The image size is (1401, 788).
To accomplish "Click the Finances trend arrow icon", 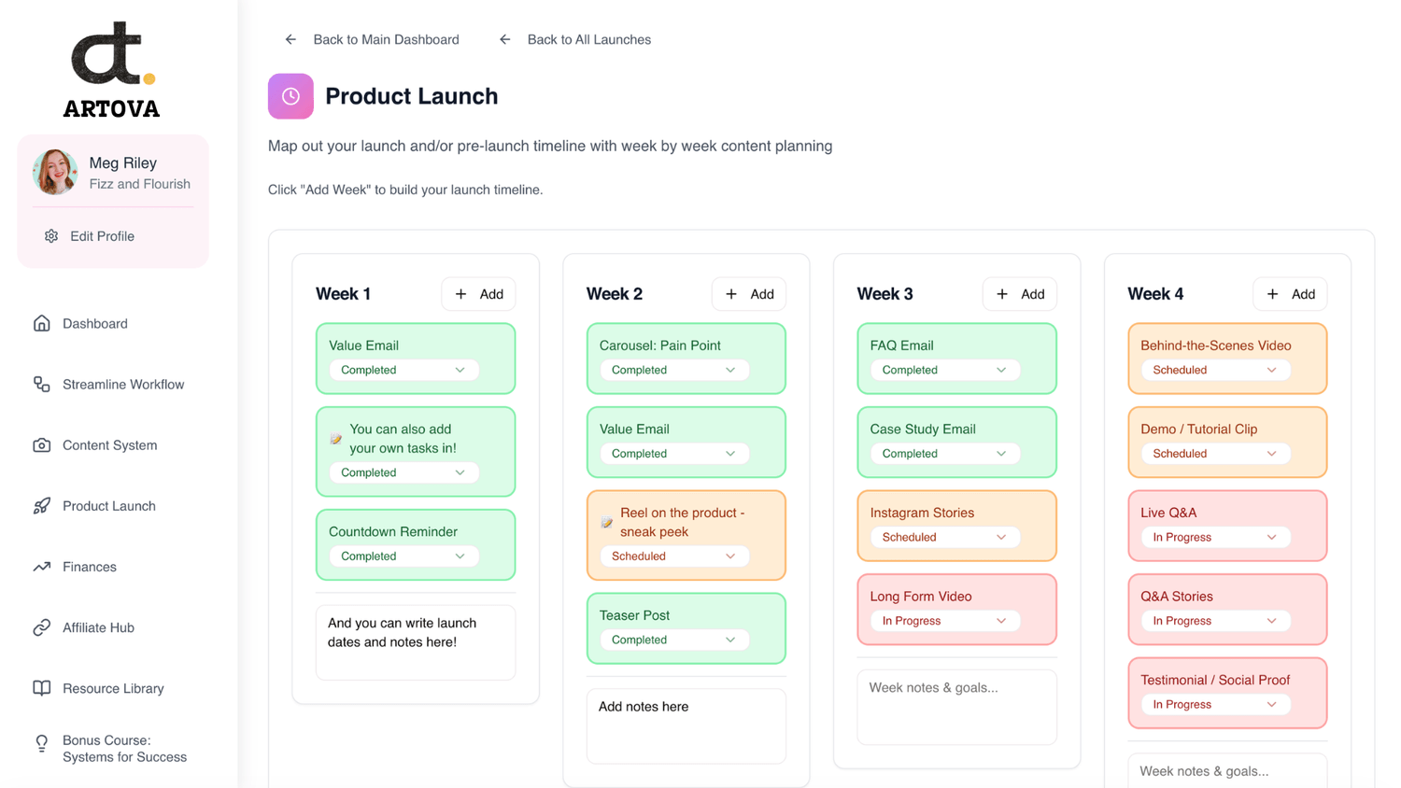I will tap(41, 567).
